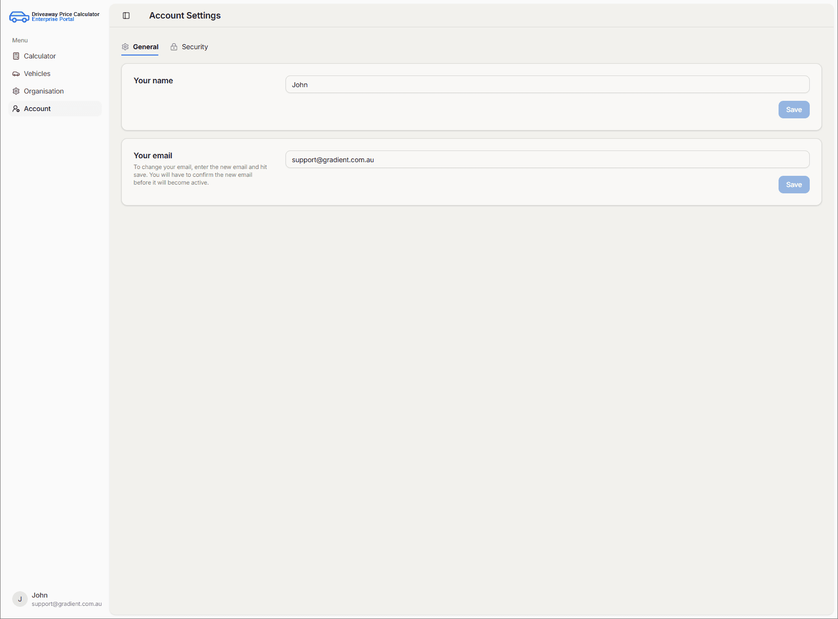Click the car logo icon
Viewport: 838px width, 619px height.
click(x=19, y=17)
